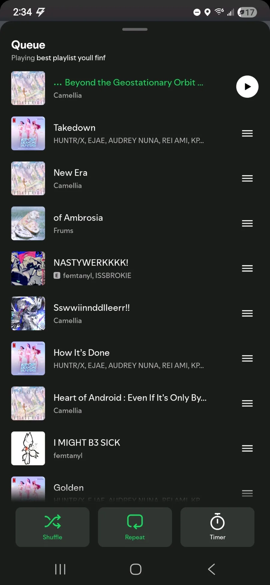
Task: Tap the reorder handle beside New Era
Action: tap(247, 178)
